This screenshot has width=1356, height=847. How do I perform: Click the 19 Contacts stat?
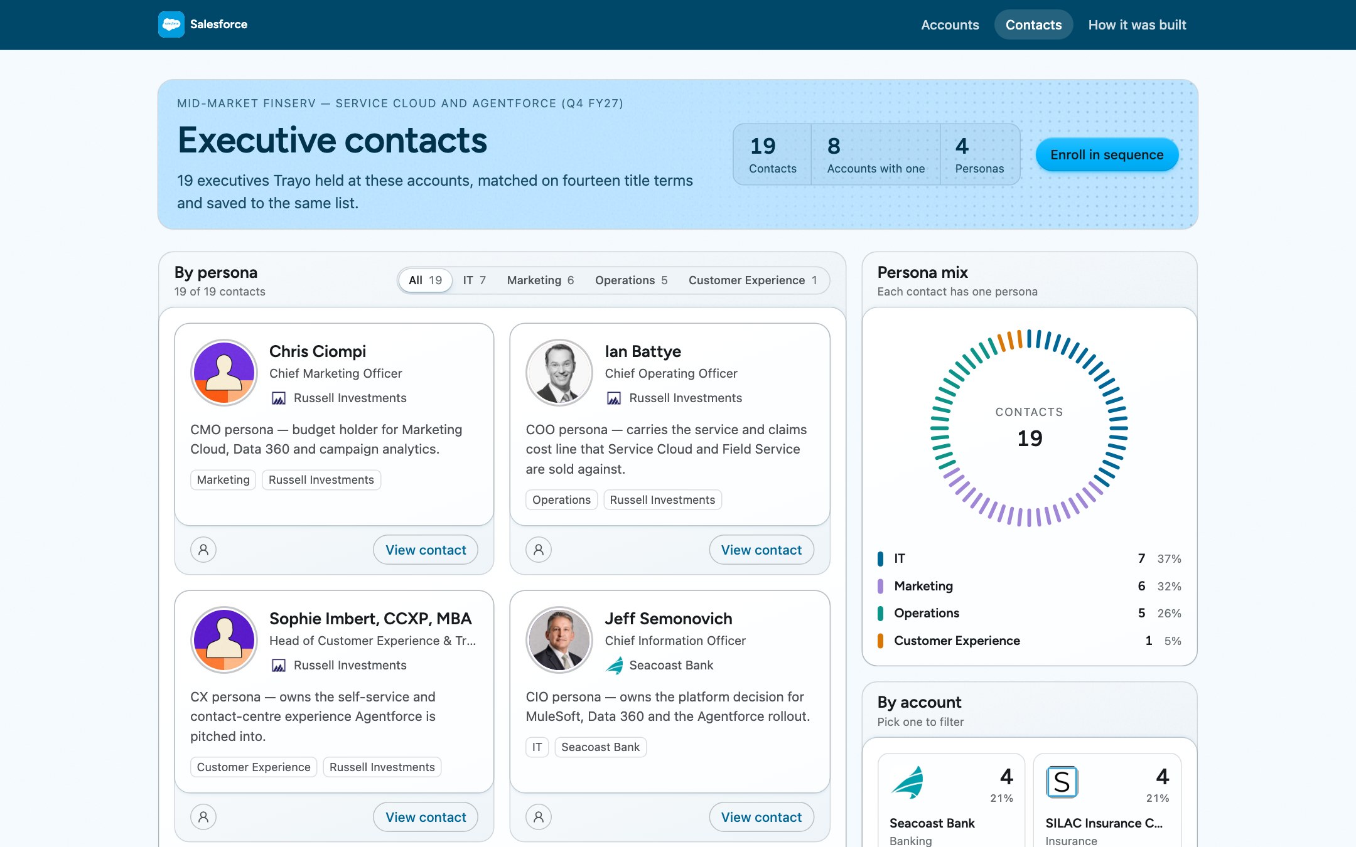(772, 154)
